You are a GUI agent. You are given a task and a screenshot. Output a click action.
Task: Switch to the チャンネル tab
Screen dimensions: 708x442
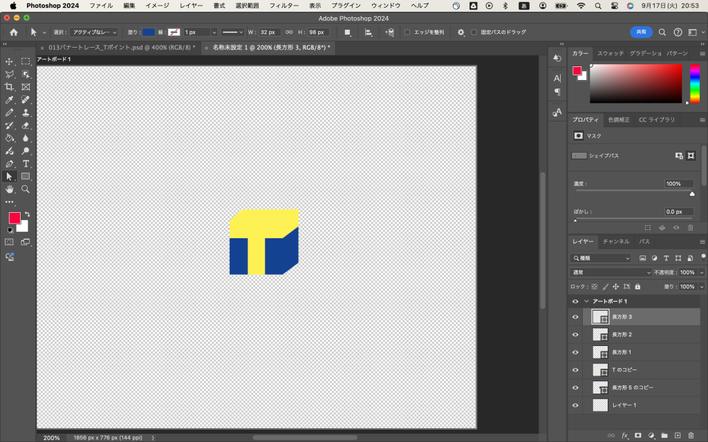coord(615,242)
